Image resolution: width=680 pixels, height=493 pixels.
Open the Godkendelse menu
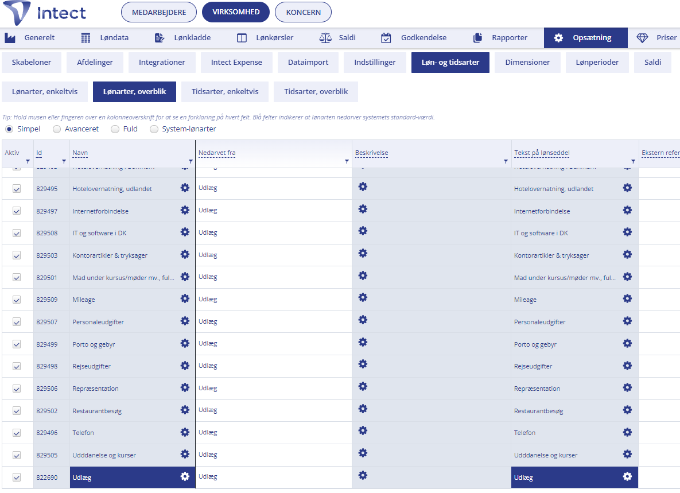[414, 38]
